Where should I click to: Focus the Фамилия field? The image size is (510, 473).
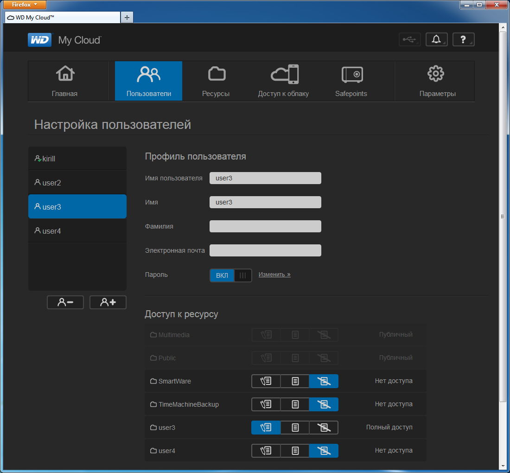[265, 226]
